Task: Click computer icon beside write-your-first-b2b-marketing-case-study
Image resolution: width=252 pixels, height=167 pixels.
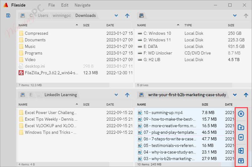Action: pyautogui.click(x=141, y=95)
